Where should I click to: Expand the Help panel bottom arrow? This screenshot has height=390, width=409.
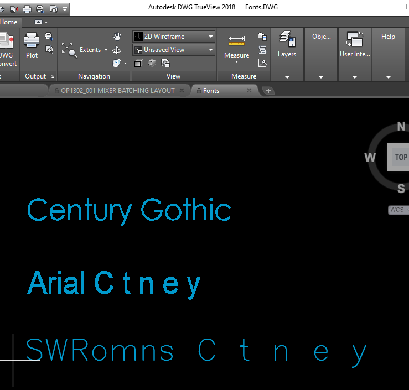click(389, 77)
